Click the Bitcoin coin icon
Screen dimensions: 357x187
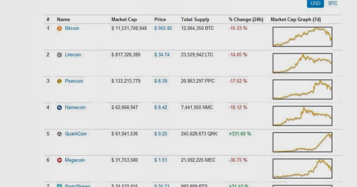point(59,28)
